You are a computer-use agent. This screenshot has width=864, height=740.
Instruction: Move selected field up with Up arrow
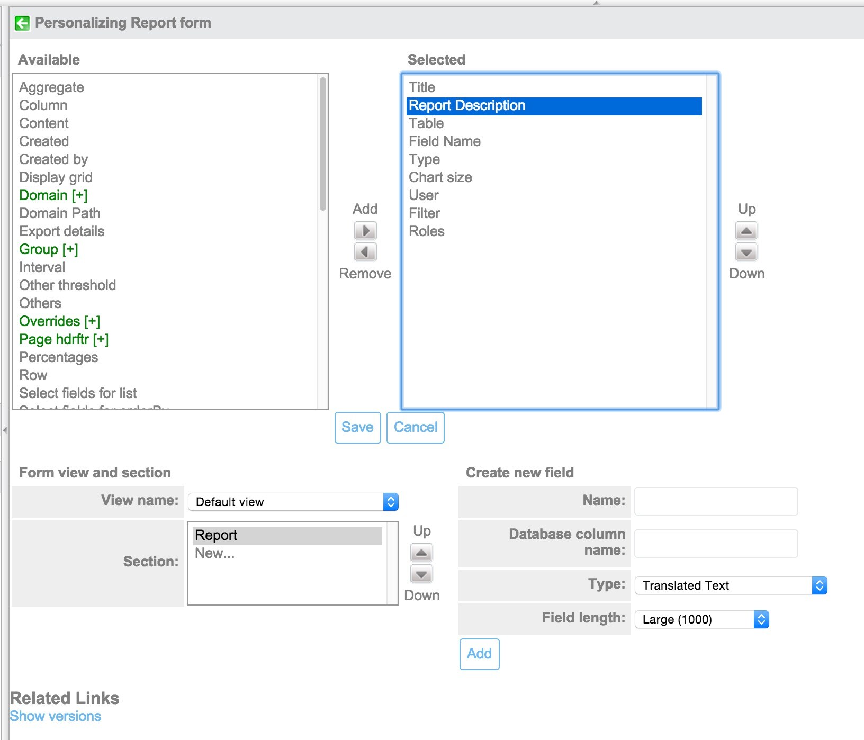(746, 231)
